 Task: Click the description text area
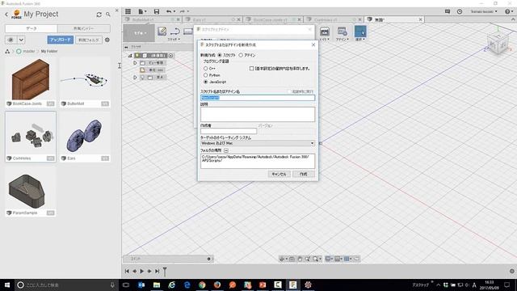(258, 114)
